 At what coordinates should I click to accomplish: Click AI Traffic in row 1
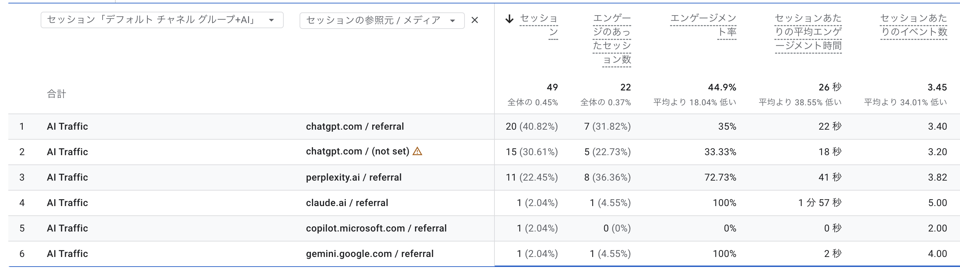(x=67, y=127)
